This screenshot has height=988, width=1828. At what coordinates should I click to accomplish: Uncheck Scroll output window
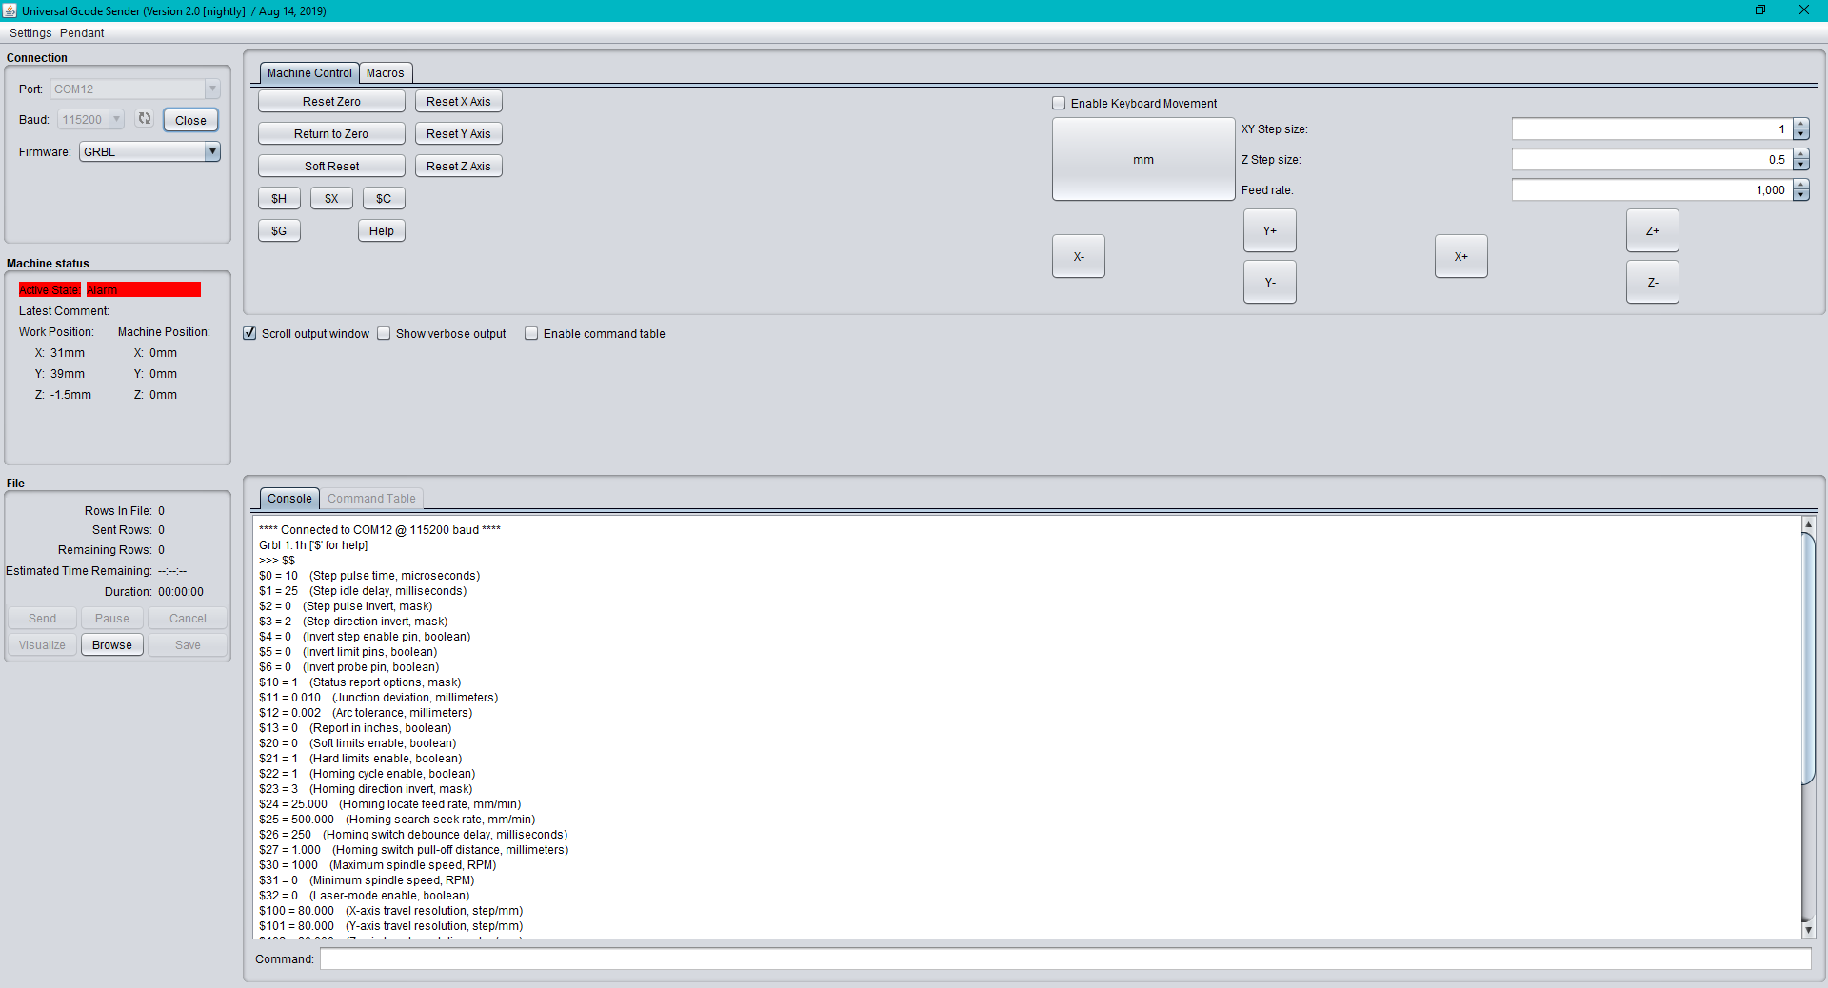click(249, 333)
